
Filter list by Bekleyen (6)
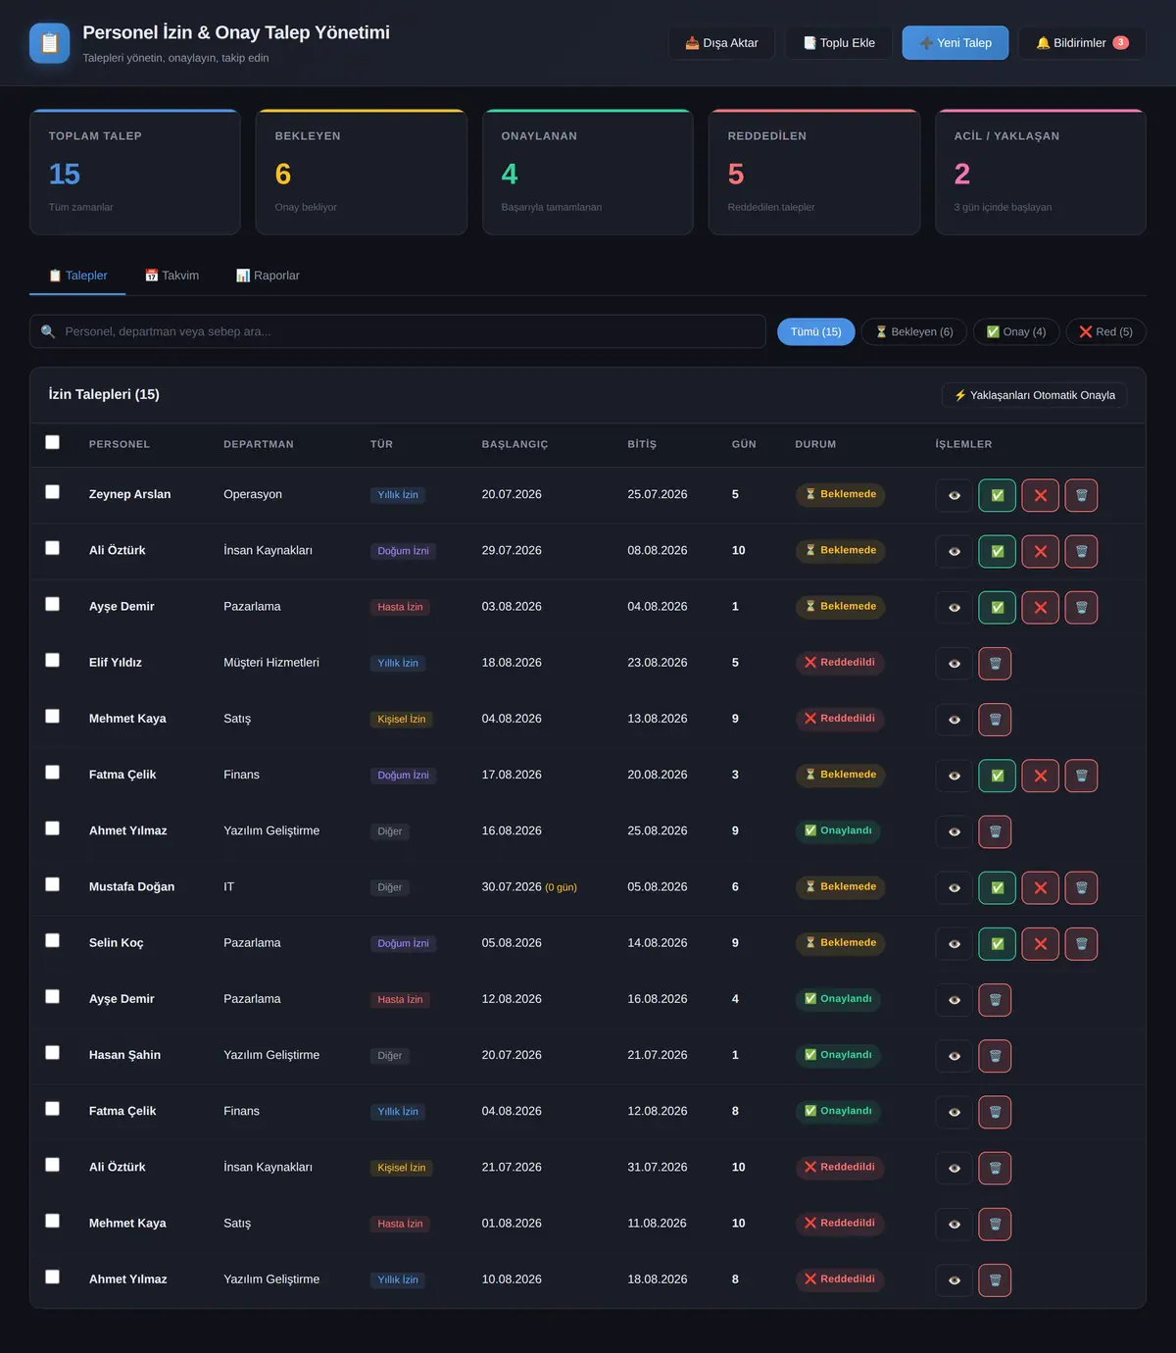point(914,331)
